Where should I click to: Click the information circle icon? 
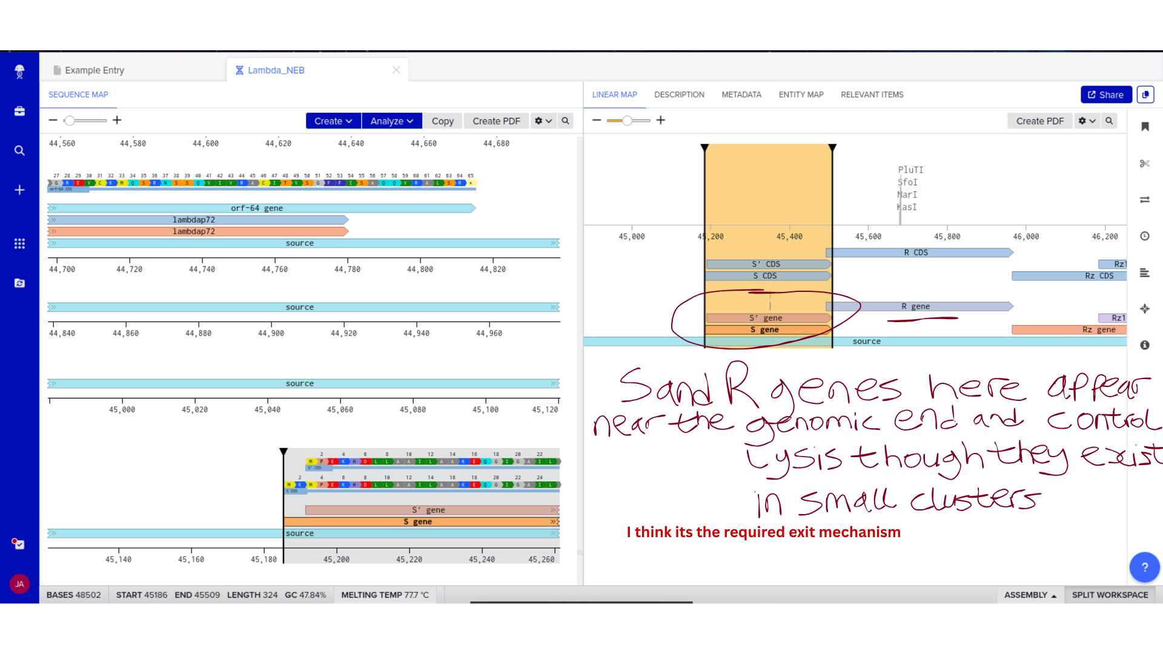[x=1144, y=345]
